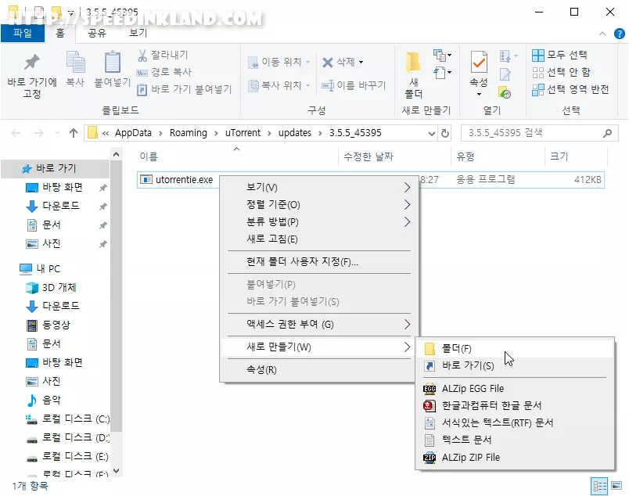Open 보기(V) context menu submenu
Screen dimensions: 629x496
click(x=319, y=188)
